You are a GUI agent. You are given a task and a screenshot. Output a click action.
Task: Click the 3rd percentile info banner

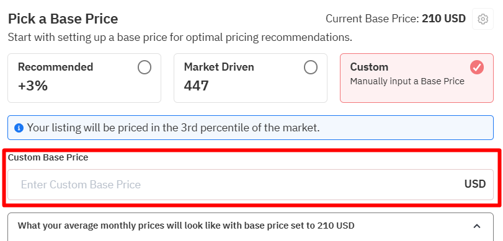tap(251, 128)
